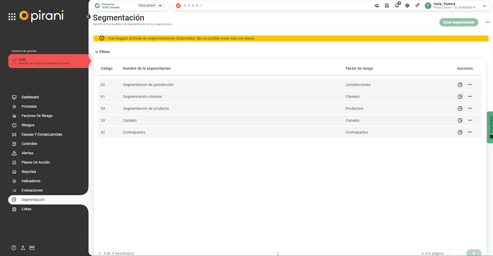Open more actions for Contrapartes row
The width and height of the screenshot is (493, 256).
(x=470, y=132)
